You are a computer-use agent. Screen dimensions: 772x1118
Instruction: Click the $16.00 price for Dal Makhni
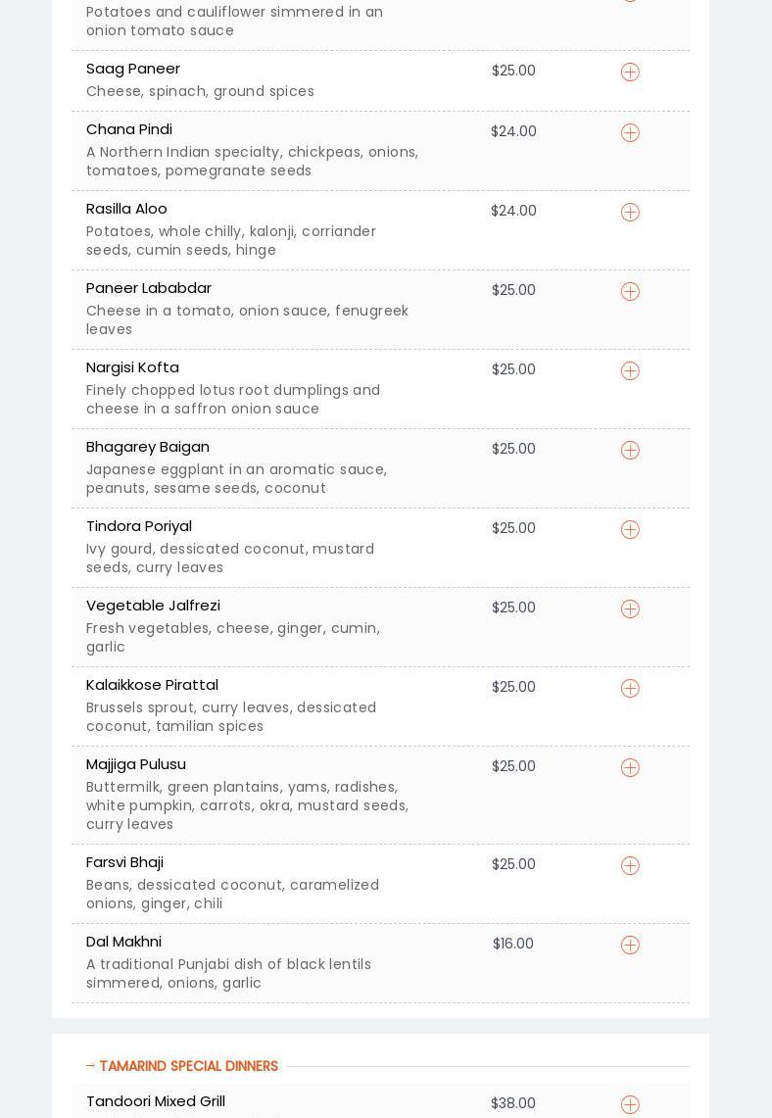tap(513, 944)
